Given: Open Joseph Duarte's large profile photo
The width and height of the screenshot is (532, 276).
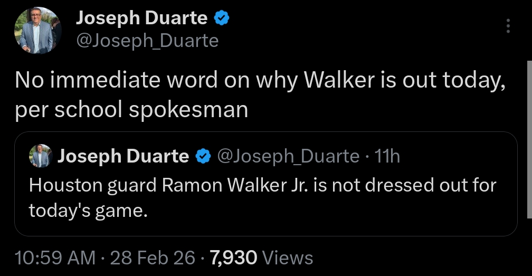Looking at the screenshot, I should coord(36,31).
